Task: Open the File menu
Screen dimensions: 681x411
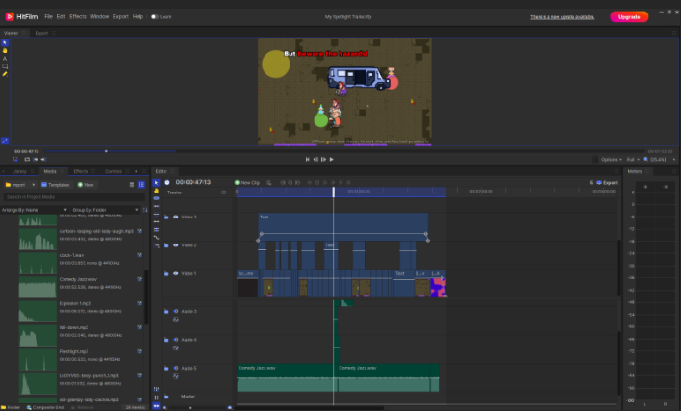Action: pyautogui.click(x=49, y=17)
